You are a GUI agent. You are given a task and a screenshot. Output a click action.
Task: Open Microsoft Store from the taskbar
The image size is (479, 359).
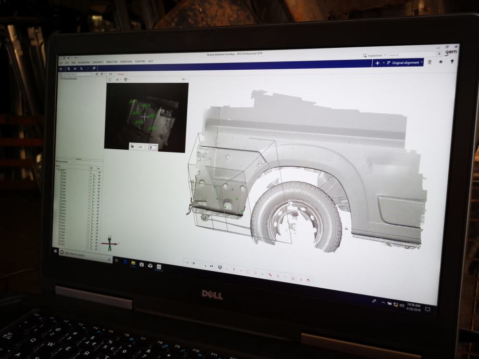(x=141, y=264)
